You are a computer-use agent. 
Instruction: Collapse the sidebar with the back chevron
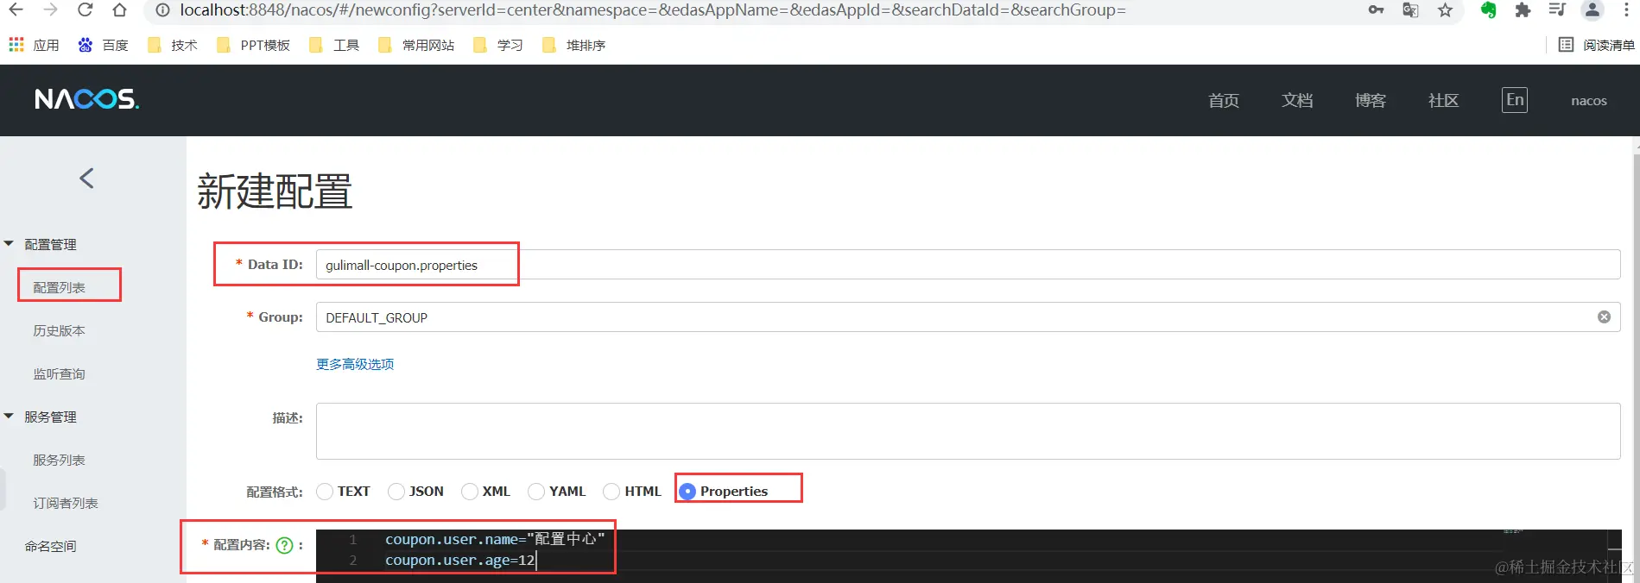tap(86, 179)
